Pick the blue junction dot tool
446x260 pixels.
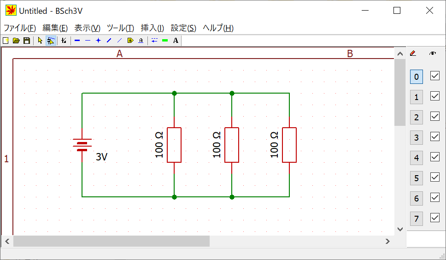pyautogui.click(x=99, y=41)
